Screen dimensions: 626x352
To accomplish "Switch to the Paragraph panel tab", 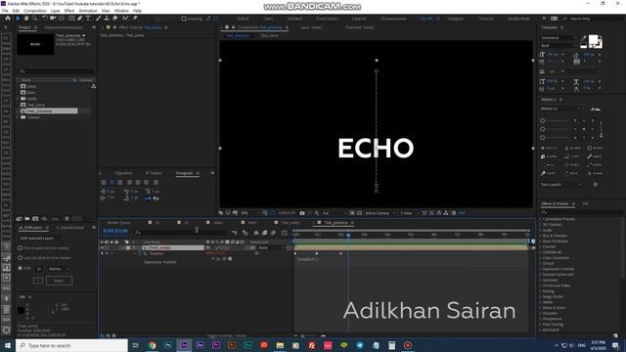I will pos(185,173).
